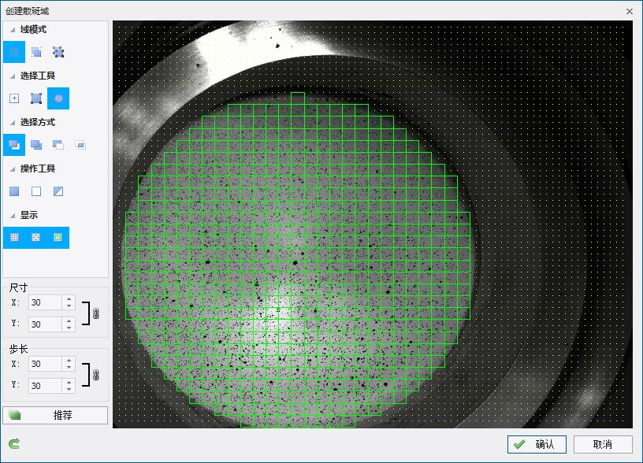Screen dimensions: 643x463
Task: Click the 确认 button
Action: (537, 444)
